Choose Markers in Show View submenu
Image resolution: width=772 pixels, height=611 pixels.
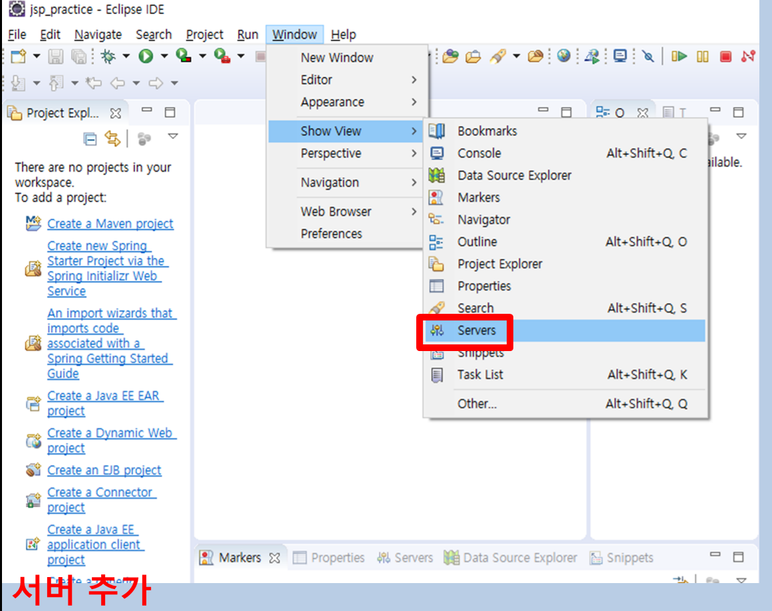click(x=565, y=197)
